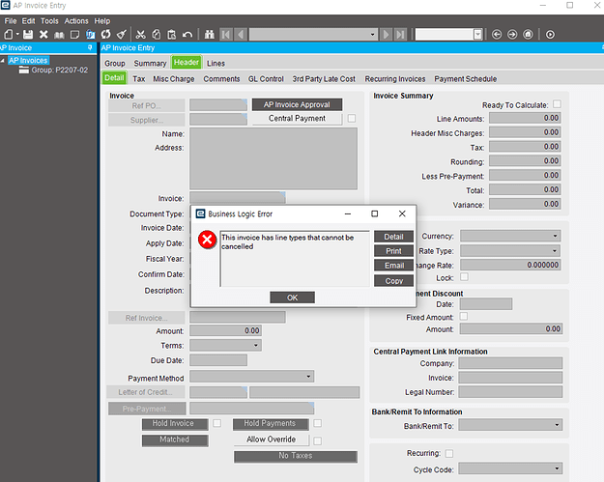The image size is (604, 482).
Task: Open the File menu
Action: (x=11, y=21)
